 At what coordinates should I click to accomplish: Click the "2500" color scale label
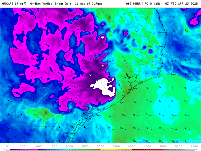[85, 146]
